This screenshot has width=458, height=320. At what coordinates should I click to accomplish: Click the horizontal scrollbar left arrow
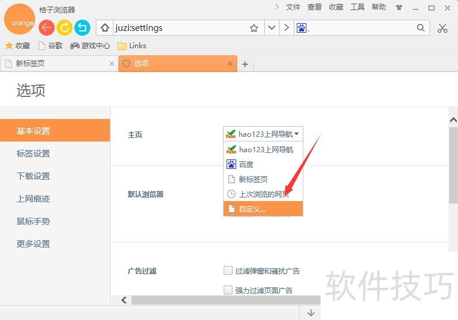(x=124, y=300)
